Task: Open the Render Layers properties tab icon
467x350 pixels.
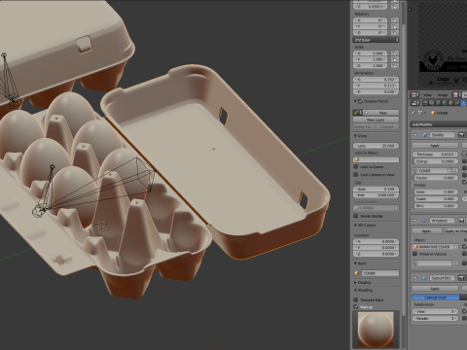Action: tap(432, 103)
